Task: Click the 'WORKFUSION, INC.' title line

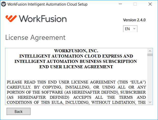Action: (x=76, y=51)
